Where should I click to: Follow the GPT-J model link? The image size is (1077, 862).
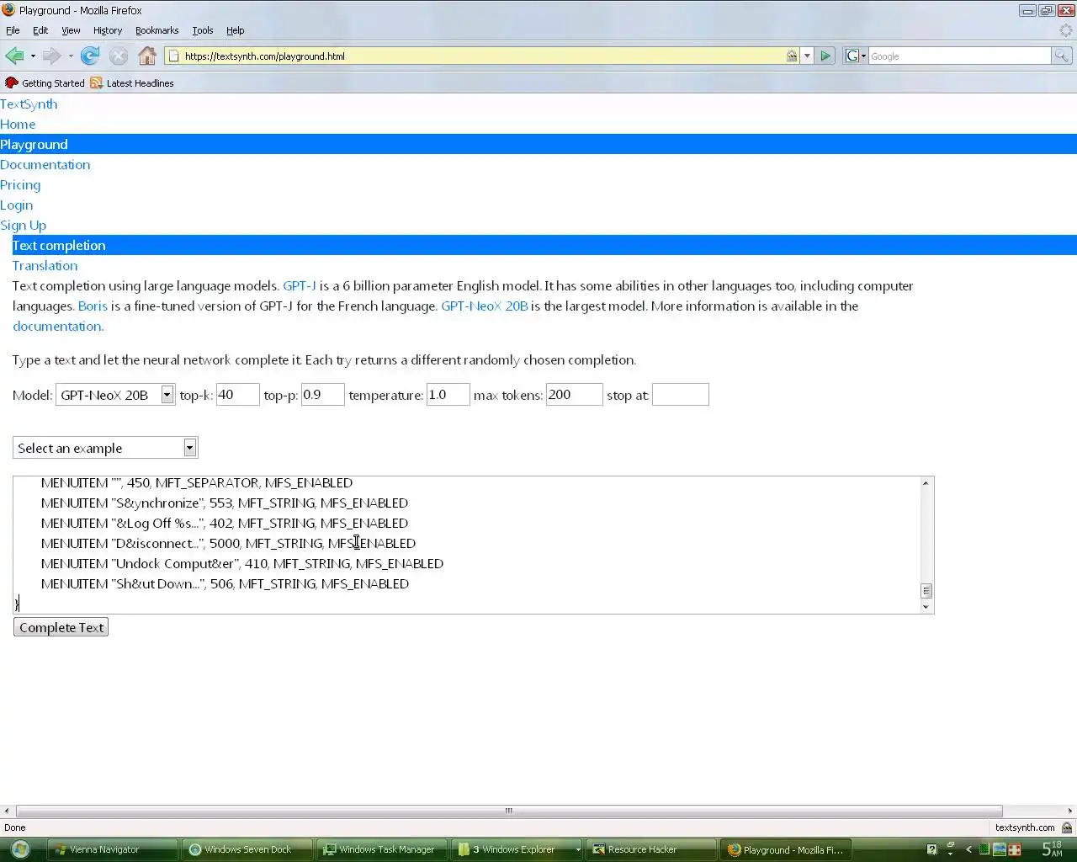[x=300, y=286]
